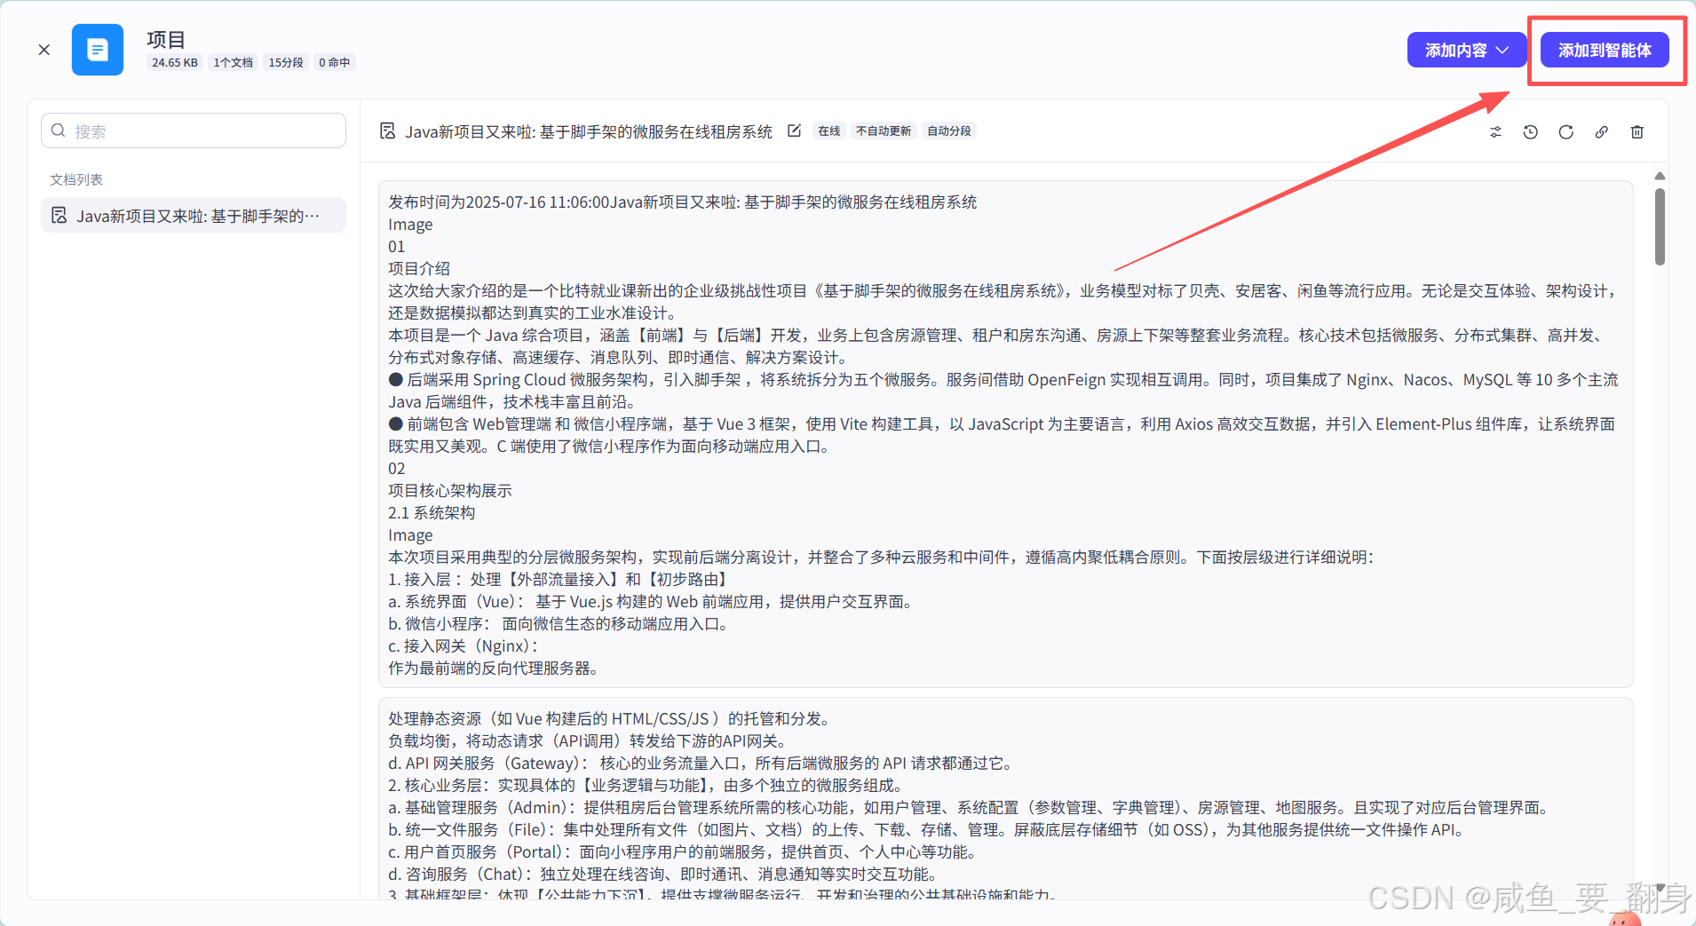1696x926 pixels.
Task: Click the line 项目介绍
Action: tap(419, 268)
